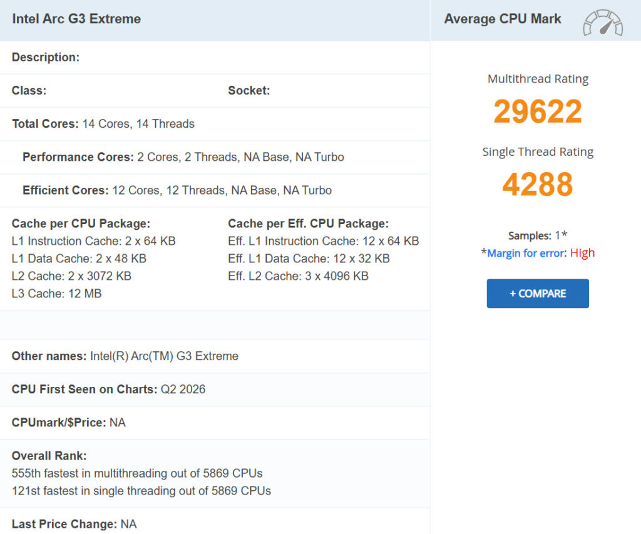Click the Socket field label

pyautogui.click(x=249, y=90)
